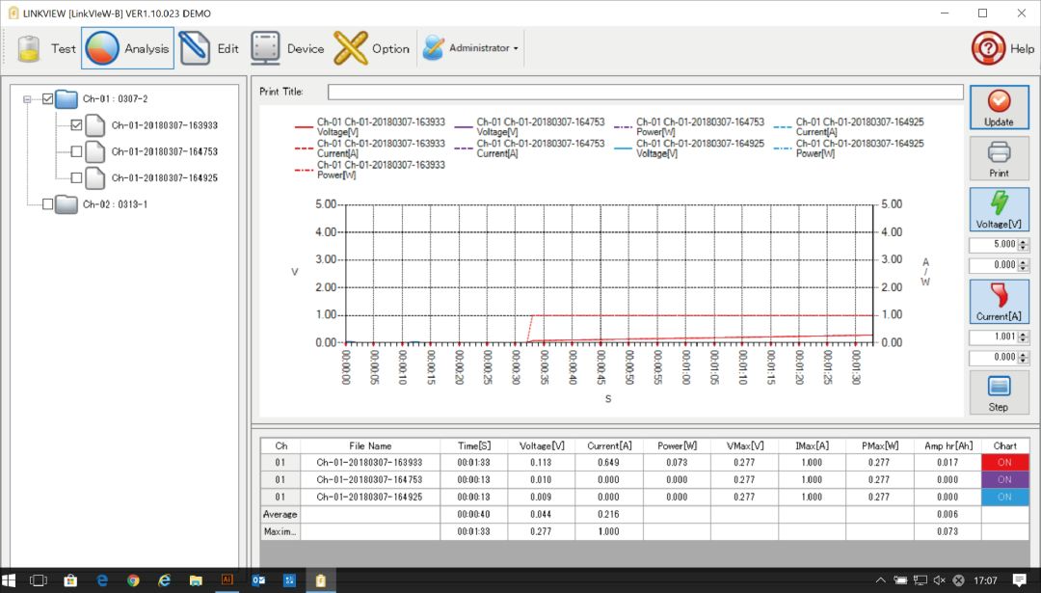
Task: Open the Edit pencil toolbar icon
Action: (x=195, y=48)
